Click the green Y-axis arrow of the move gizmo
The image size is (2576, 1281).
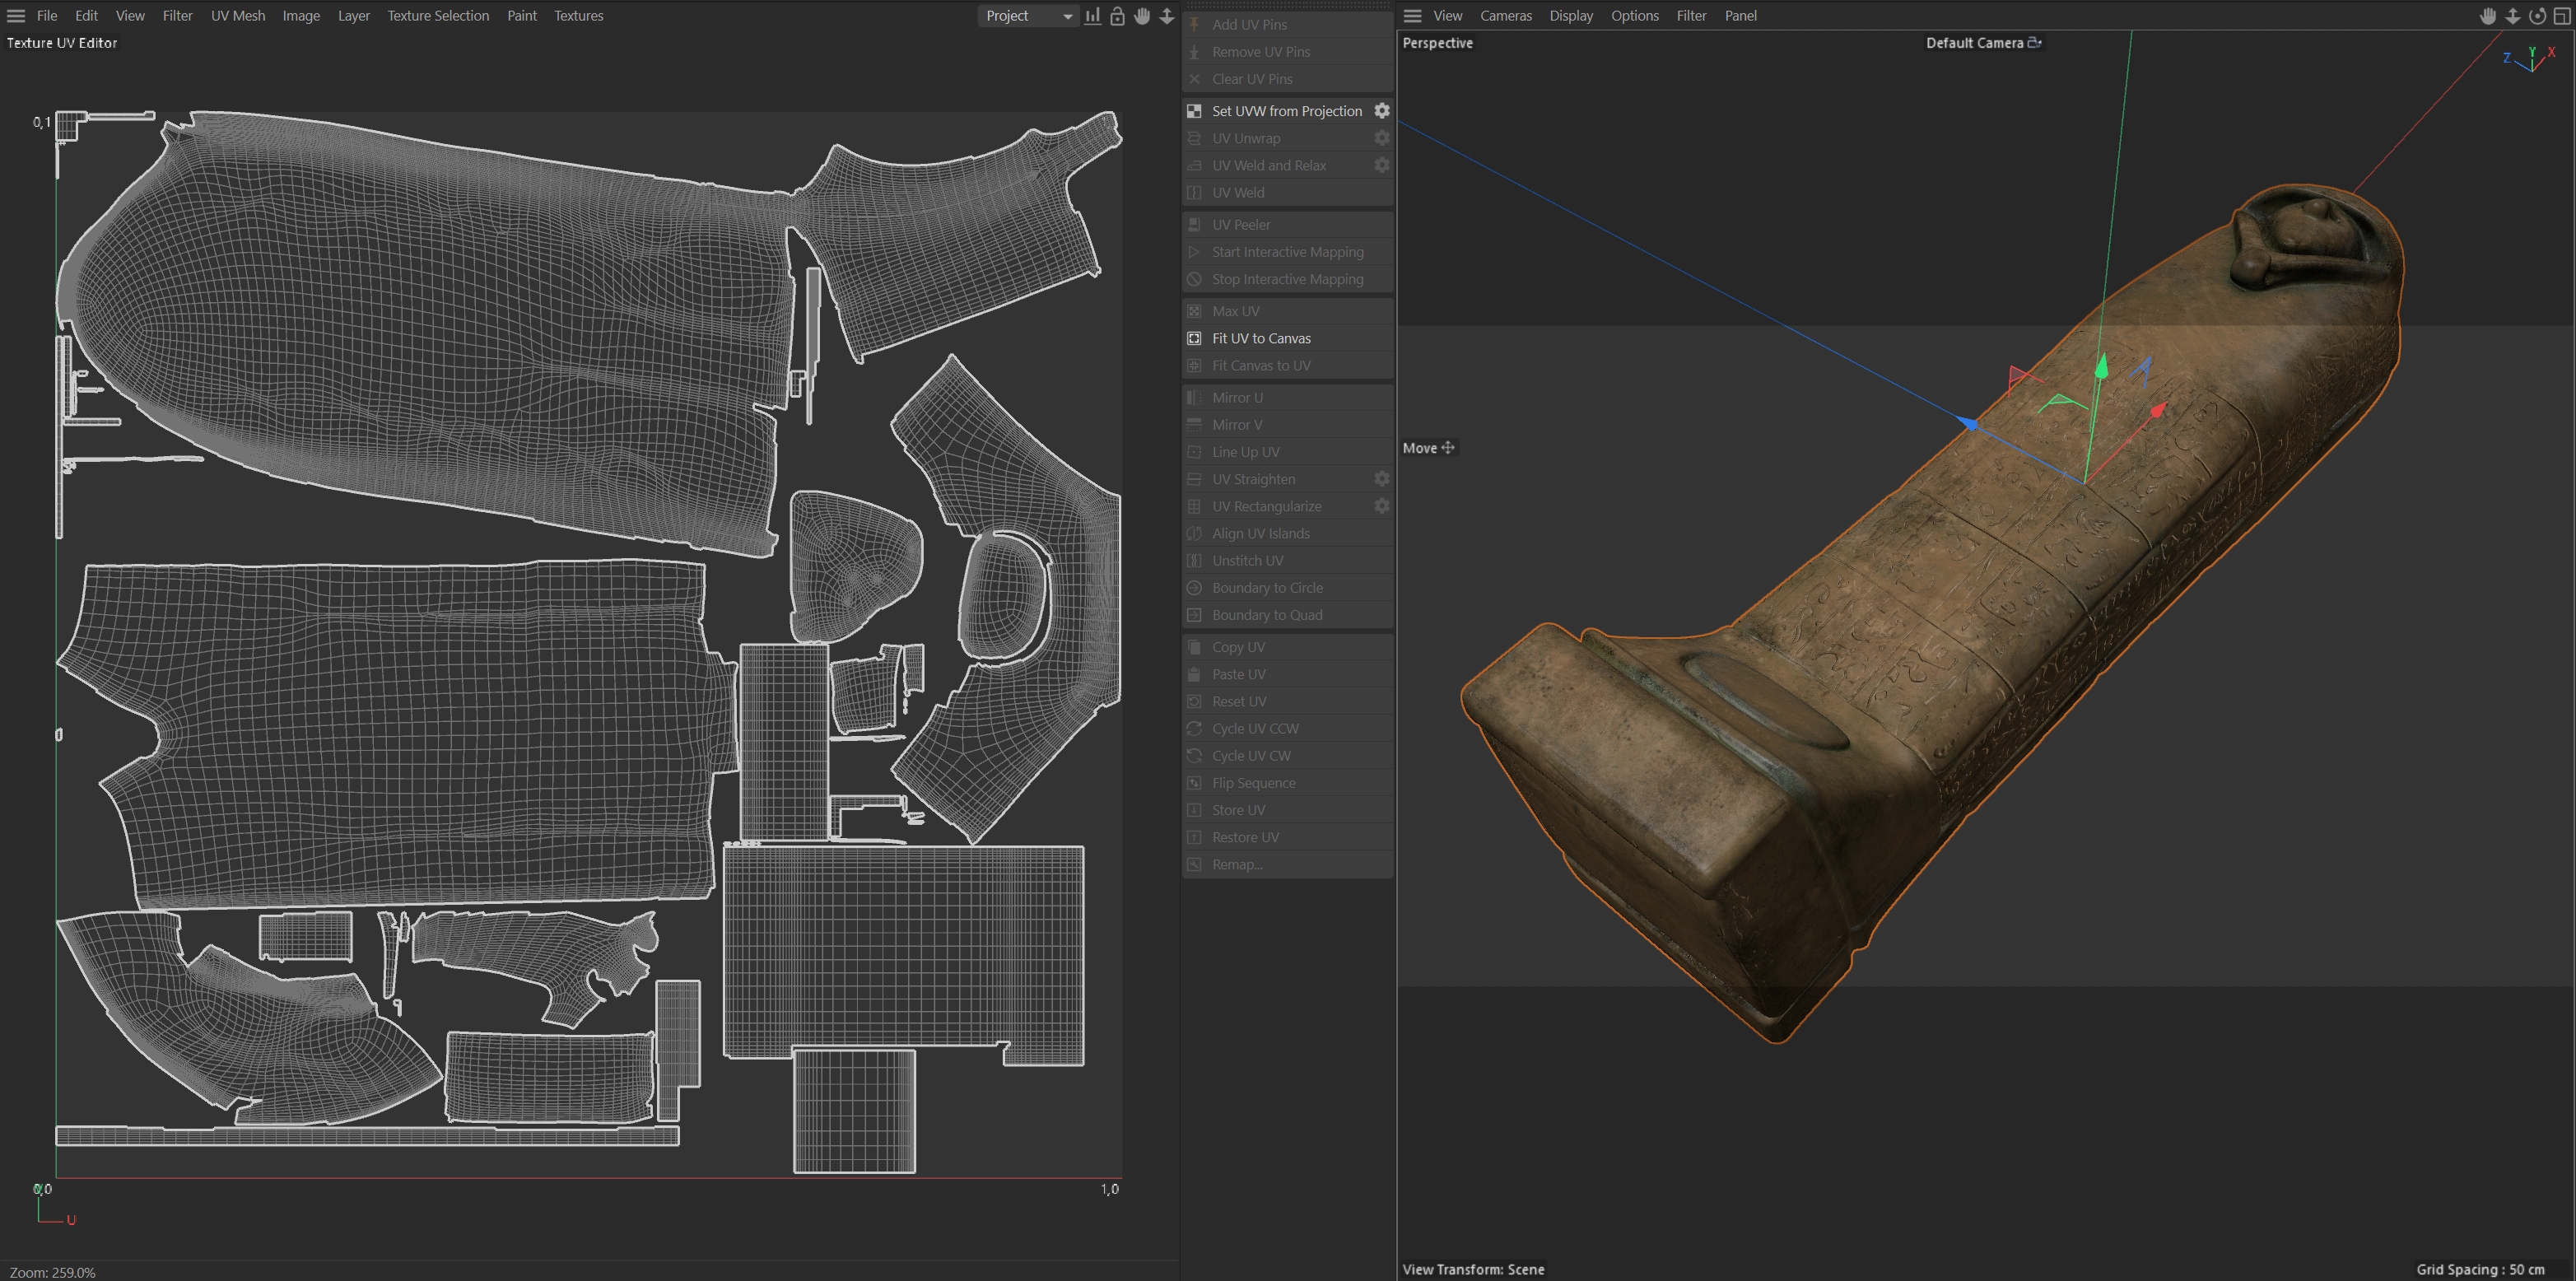click(x=2101, y=367)
